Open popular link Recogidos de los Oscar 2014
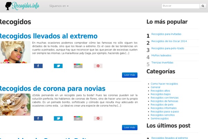This screenshot has height=139, width=208. [x=169, y=41]
